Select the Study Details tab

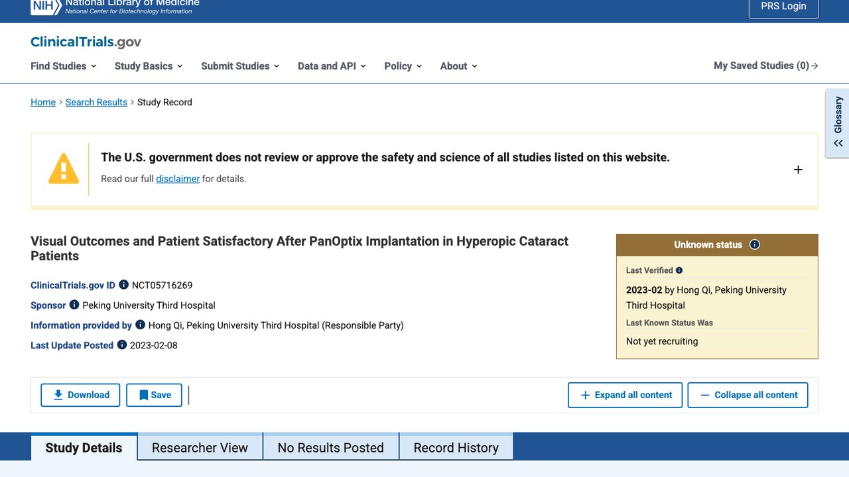point(84,447)
